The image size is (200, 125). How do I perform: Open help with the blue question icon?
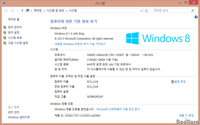tap(196, 17)
